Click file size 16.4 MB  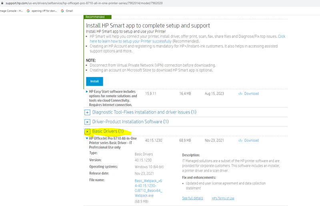pos(185,94)
